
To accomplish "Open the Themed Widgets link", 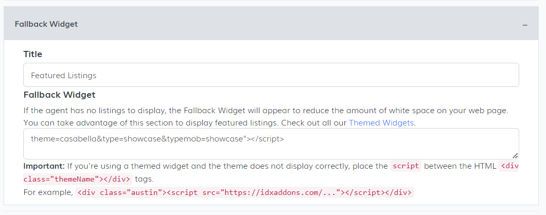I will tap(381, 123).
